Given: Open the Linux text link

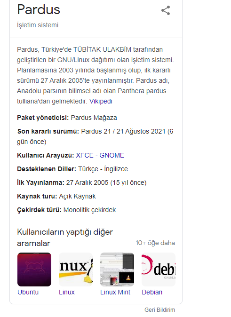Looking at the screenshot, I should tap(67, 292).
